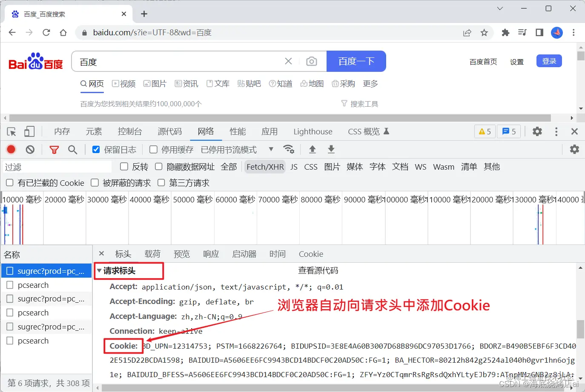This screenshot has width=585, height=392.
Task: Import HAR file with upload arrow icon
Action: pyautogui.click(x=313, y=149)
